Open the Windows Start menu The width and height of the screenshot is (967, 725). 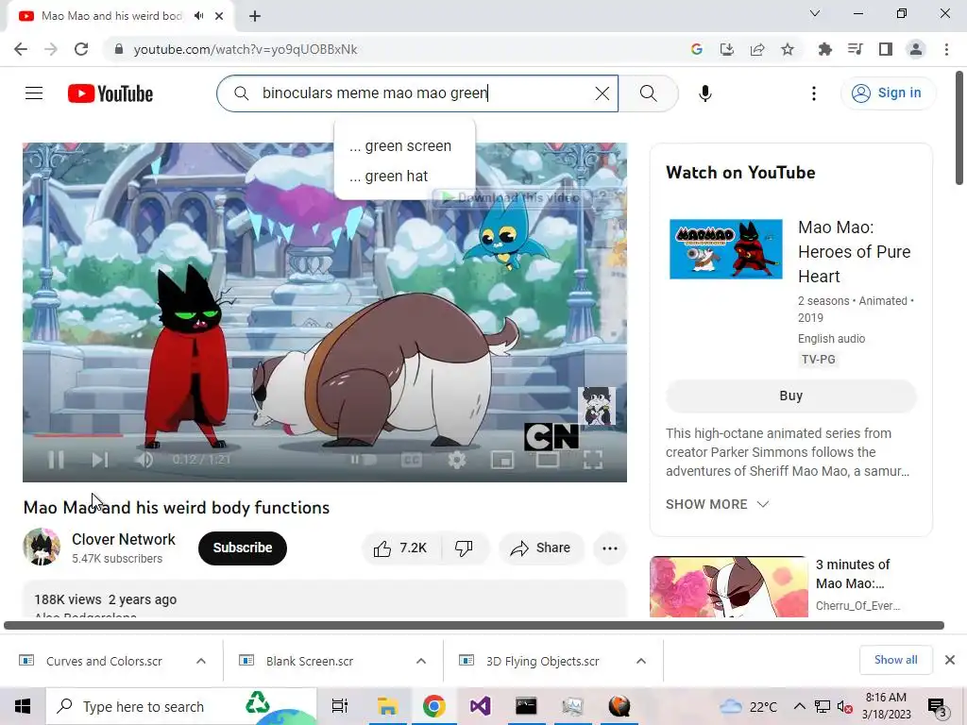click(x=23, y=706)
